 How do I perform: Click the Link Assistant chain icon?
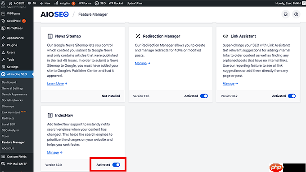click(x=225, y=36)
